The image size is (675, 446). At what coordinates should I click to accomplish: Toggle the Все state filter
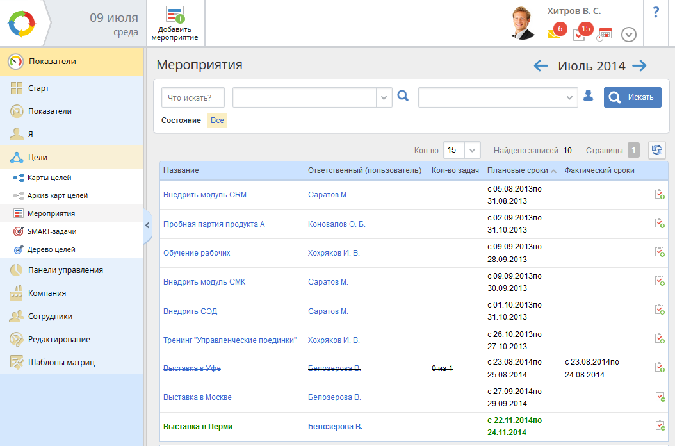tap(217, 120)
